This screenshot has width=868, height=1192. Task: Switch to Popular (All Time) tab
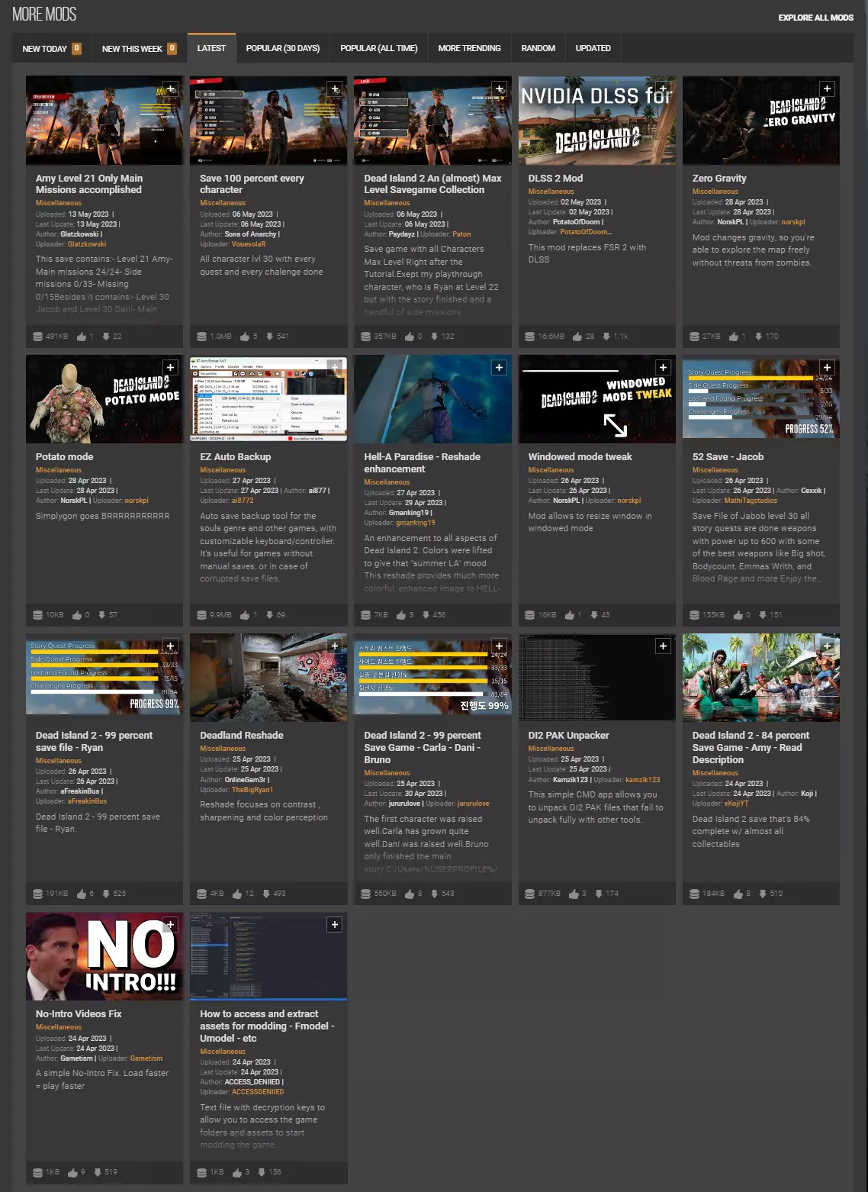pyautogui.click(x=379, y=48)
